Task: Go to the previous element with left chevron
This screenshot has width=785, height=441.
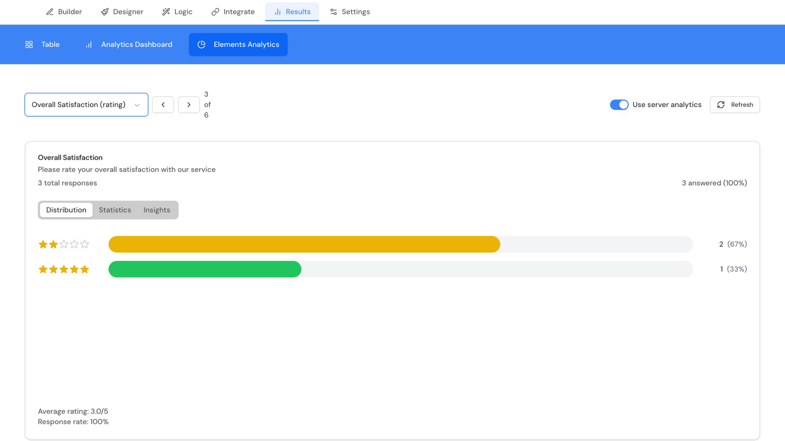Action: tap(163, 105)
